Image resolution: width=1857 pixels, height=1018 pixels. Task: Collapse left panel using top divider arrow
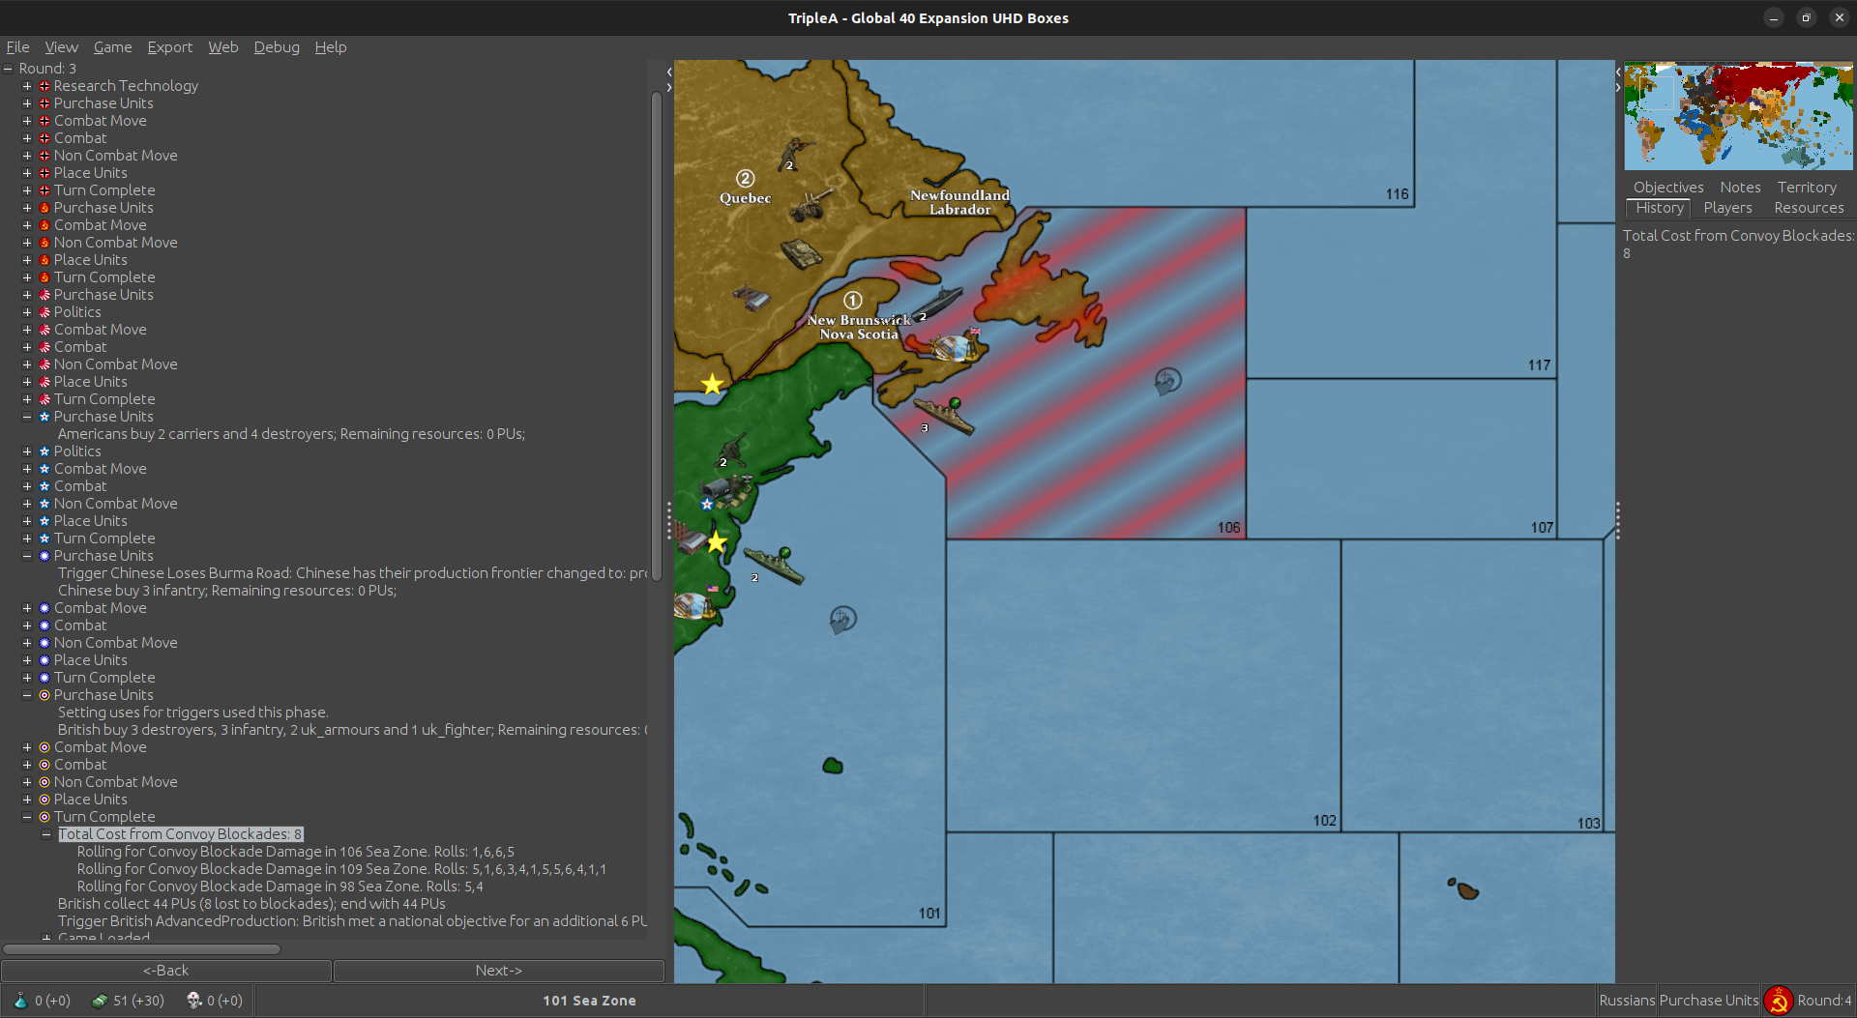coord(669,72)
